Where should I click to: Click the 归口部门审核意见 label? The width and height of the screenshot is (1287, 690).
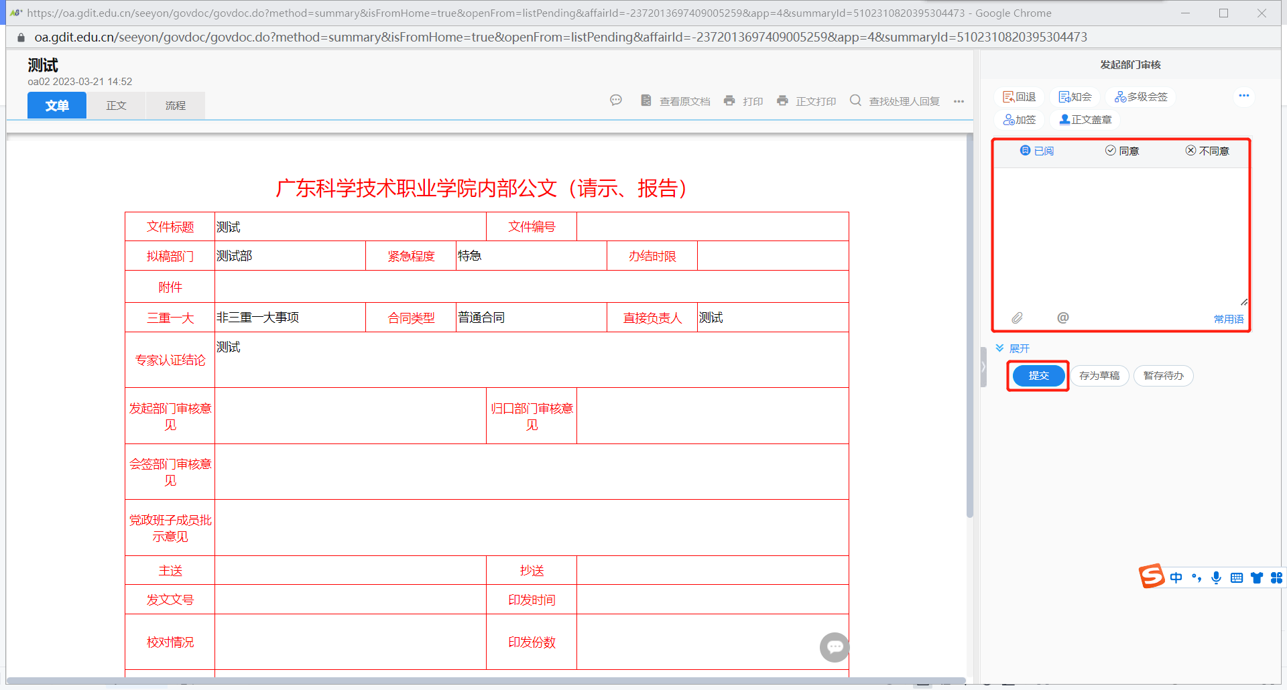click(532, 417)
